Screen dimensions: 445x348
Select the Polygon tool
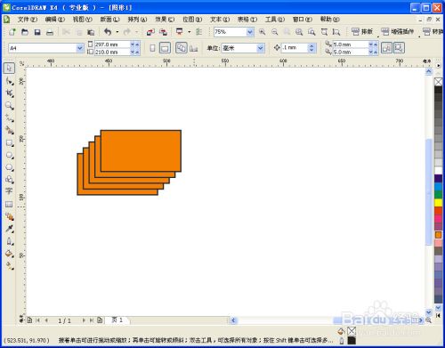point(10,167)
